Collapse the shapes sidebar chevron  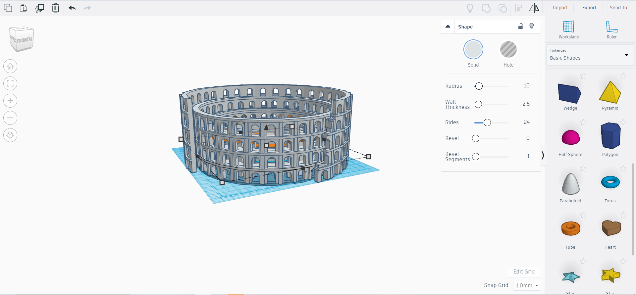point(543,155)
